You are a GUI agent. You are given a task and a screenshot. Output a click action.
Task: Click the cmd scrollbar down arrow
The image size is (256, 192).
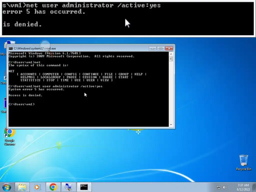coord(171,125)
